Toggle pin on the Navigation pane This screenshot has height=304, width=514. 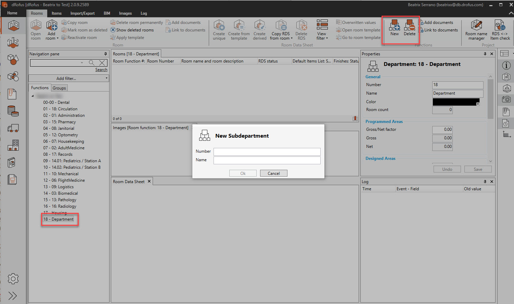pos(105,54)
